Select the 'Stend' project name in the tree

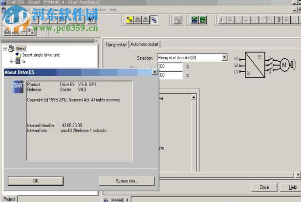coord(21,48)
